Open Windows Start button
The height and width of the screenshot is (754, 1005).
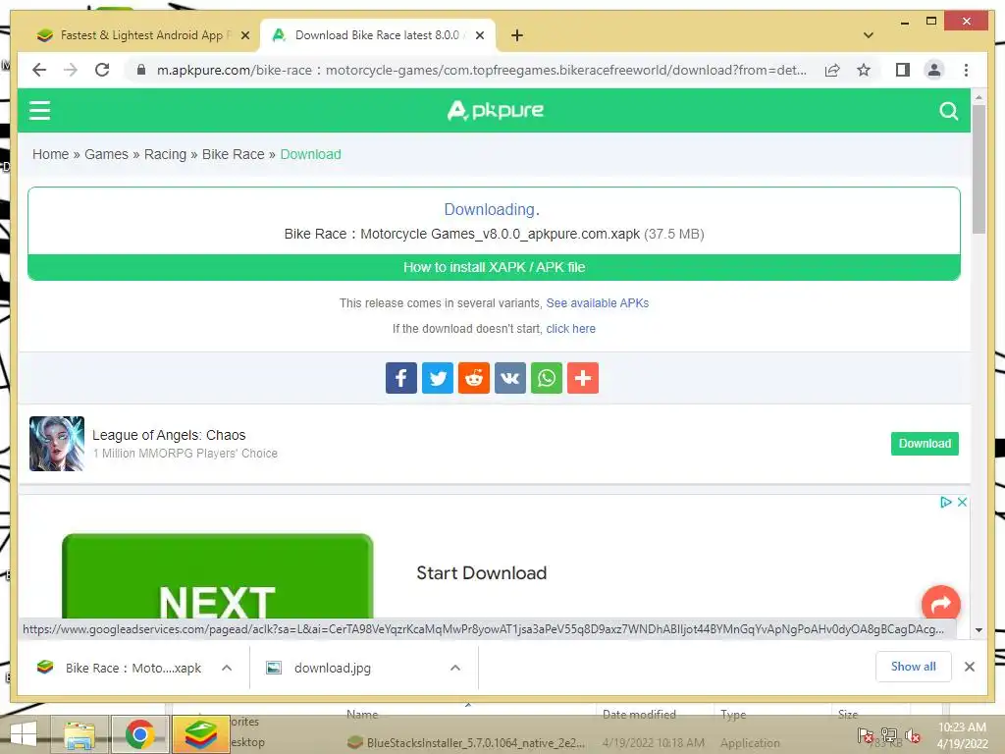[x=24, y=734]
